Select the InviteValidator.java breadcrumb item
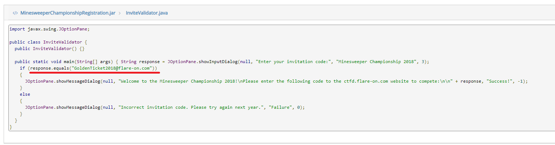 (147, 13)
